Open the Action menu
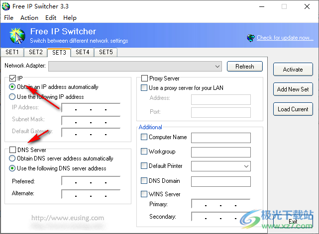Screen dimensions: 319x234 click(29, 18)
